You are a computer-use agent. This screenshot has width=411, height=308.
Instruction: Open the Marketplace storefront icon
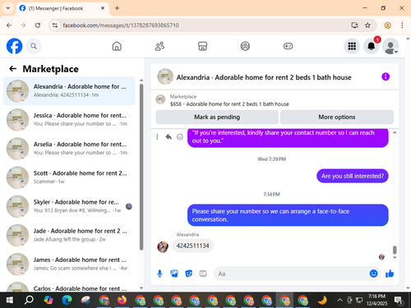tap(202, 46)
